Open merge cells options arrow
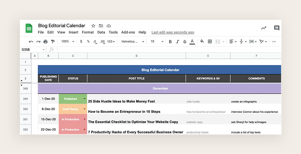 coord(223,42)
